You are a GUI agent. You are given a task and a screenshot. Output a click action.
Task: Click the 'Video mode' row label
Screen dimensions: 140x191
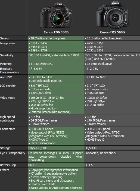pyautogui.click(x=8, y=98)
